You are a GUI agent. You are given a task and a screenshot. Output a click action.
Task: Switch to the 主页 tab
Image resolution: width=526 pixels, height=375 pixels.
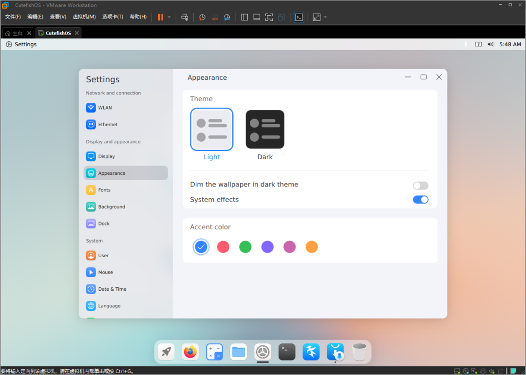pos(14,33)
